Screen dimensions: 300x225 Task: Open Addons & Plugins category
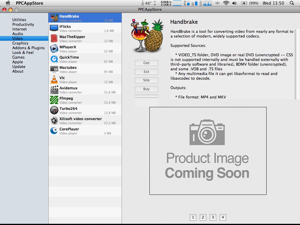[x=28, y=48]
